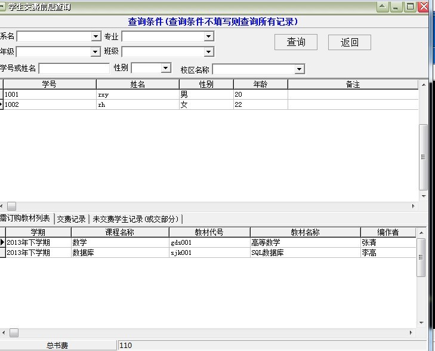Viewport: 435px width, 351px height.
Task: Click the 课程名称 column header
Action: 120,232
